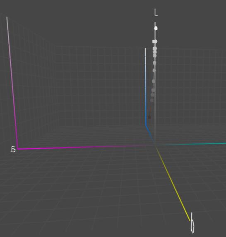The width and height of the screenshot is (226, 237).
Task: Select the second-brightest data point below white
Action: click(x=155, y=41)
